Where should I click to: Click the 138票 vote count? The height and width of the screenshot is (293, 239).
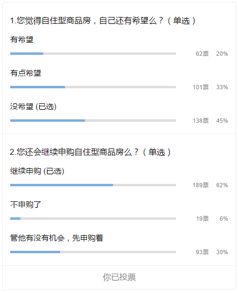pos(201,121)
